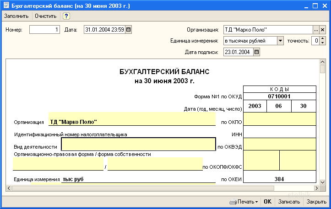
Task: Open calendar picker beside Дата field
Action: click(x=128, y=30)
